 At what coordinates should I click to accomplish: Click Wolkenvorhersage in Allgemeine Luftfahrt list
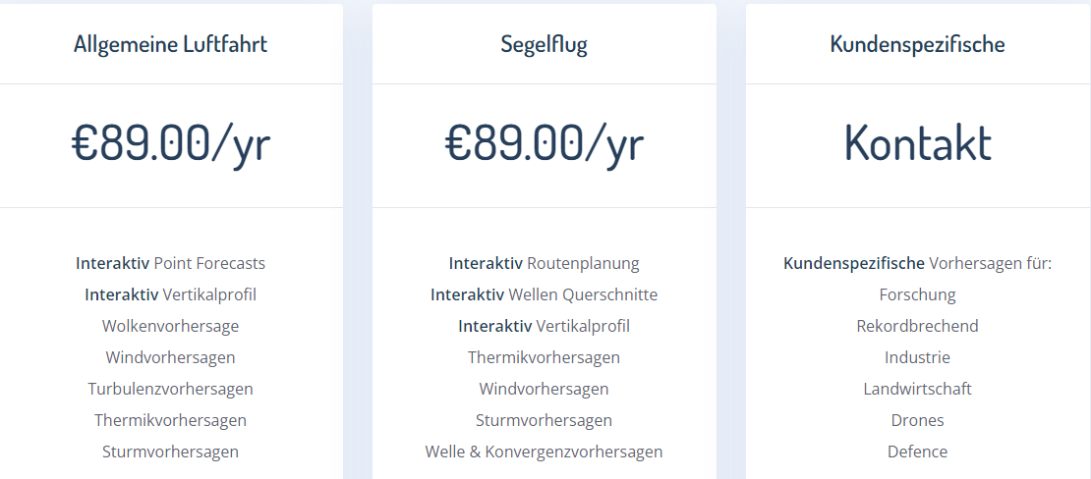(x=170, y=326)
